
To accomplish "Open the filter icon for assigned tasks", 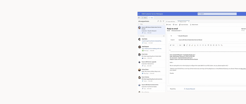I will tap(163, 21).
